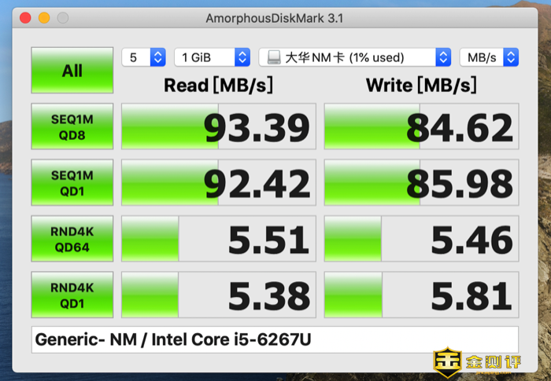Click the 5.51 random read result
551x381 pixels.
pos(219,239)
